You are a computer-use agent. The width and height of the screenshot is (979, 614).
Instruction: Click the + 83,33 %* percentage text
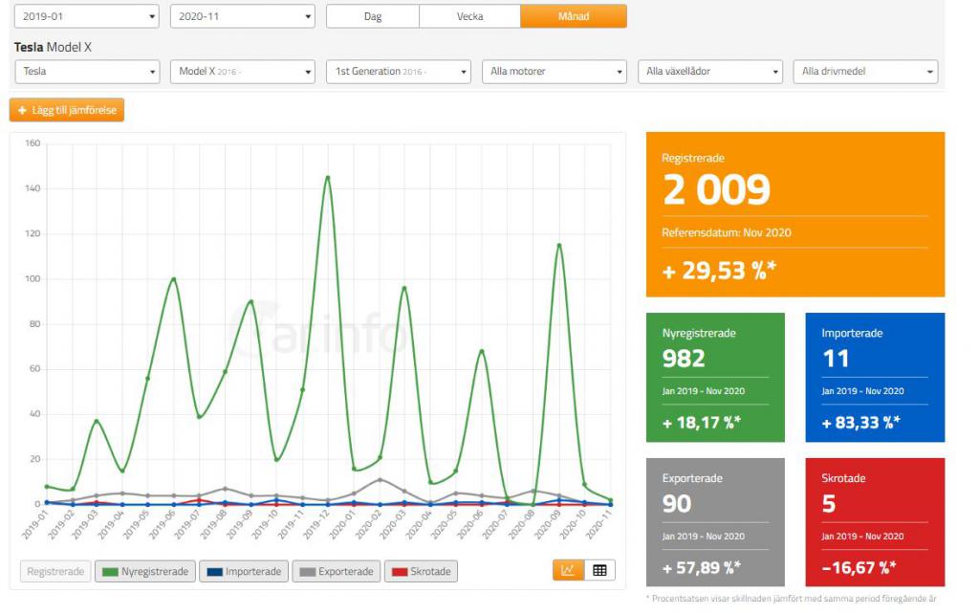861,423
